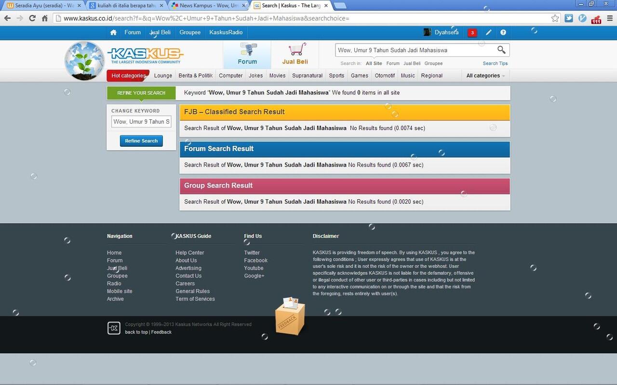Click the feedback box icon

290,316
